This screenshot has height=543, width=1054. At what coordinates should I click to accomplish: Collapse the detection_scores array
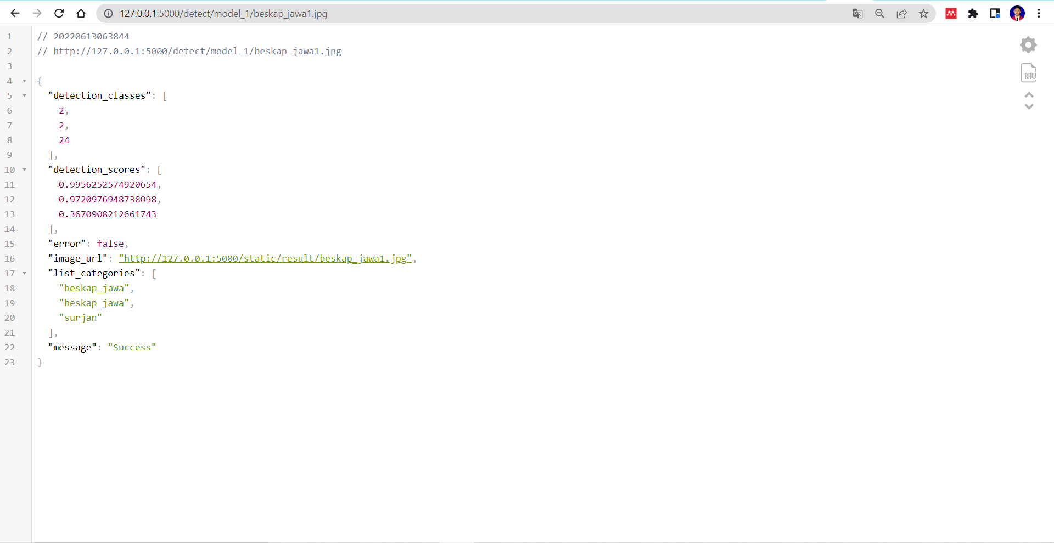tap(24, 170)
